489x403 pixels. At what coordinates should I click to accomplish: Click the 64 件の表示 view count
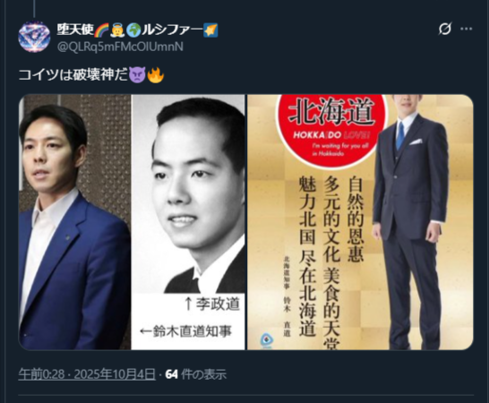195,373
